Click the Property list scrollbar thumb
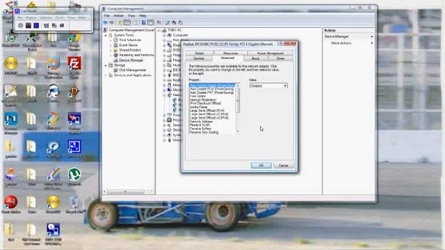This screenshot has height=250, width=445. [238, 100]
